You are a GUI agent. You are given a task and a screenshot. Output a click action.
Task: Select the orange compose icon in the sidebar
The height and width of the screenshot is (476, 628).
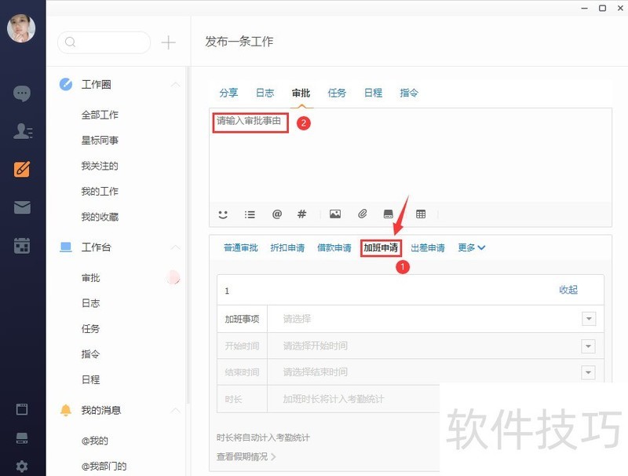click(21, 168)
